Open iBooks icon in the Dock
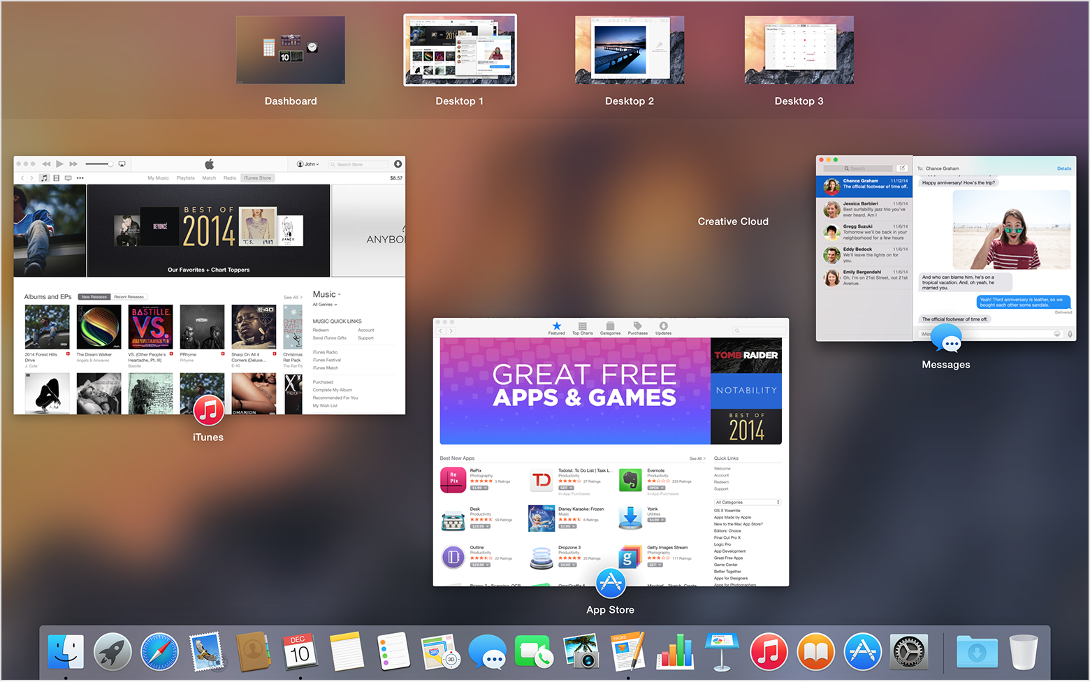Screen dimensions: 1090x682 (x=815, y=652)
